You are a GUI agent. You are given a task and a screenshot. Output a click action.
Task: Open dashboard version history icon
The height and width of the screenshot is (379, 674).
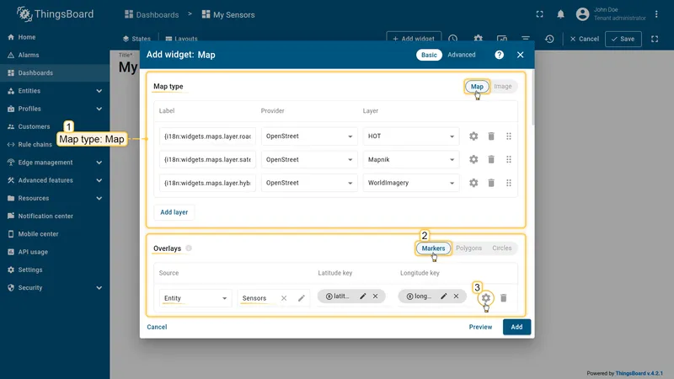[x=549, y=39]
